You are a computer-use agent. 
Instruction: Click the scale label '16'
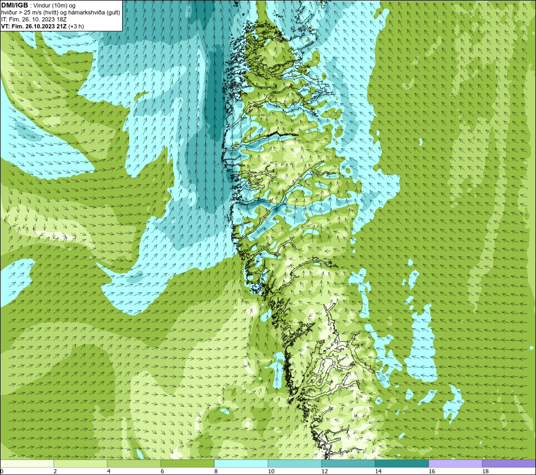click(431, 472)
